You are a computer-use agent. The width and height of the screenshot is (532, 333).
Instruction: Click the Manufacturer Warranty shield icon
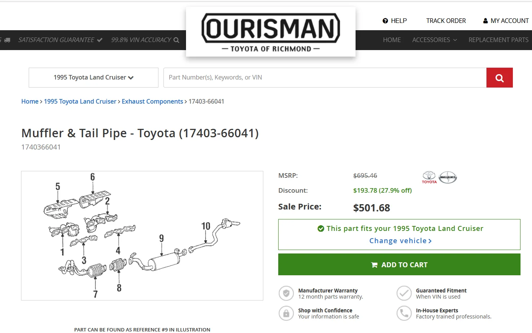pos(286,294)
